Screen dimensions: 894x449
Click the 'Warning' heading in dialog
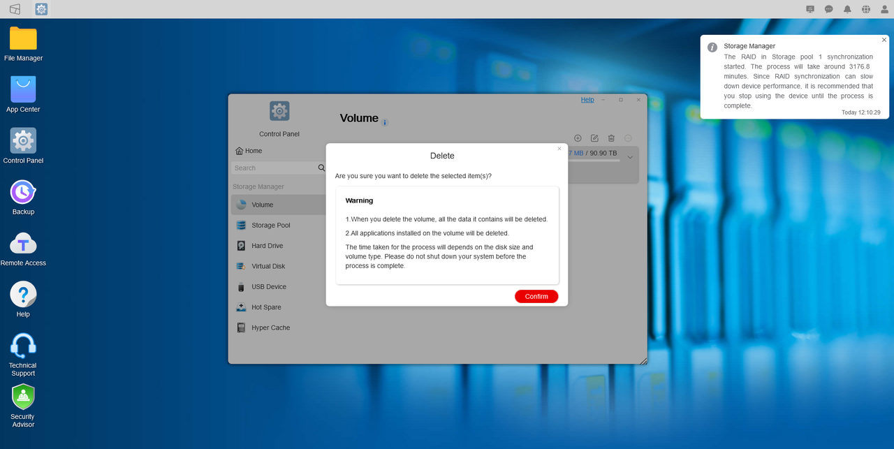pos(359,200)
